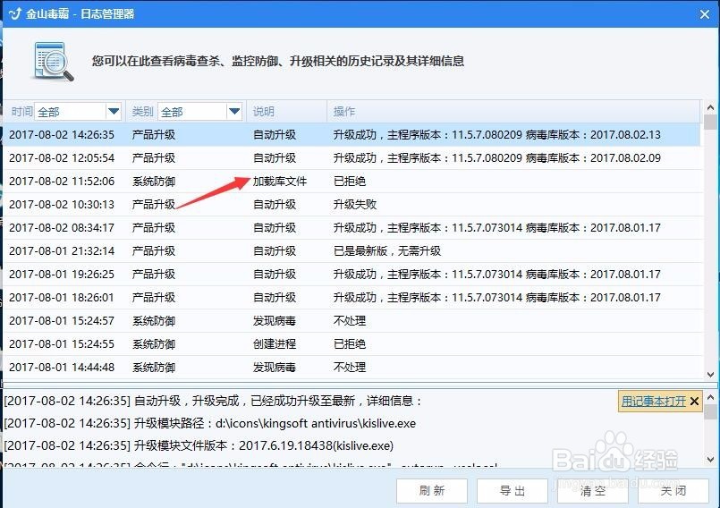Open log with 用记事本打开 link
The width and height of the screenshot is (720, 508).
click(654, 401)
